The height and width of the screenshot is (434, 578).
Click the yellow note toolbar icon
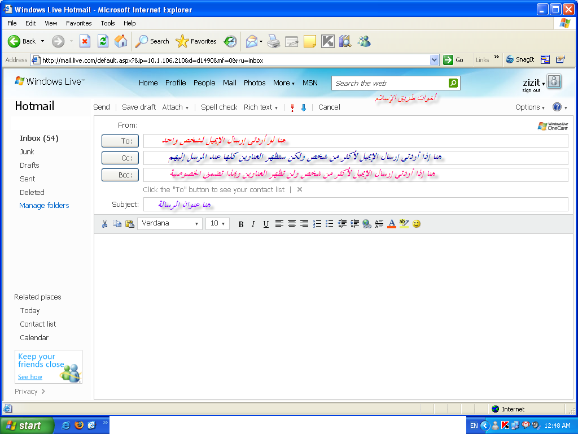pos(310,41)
